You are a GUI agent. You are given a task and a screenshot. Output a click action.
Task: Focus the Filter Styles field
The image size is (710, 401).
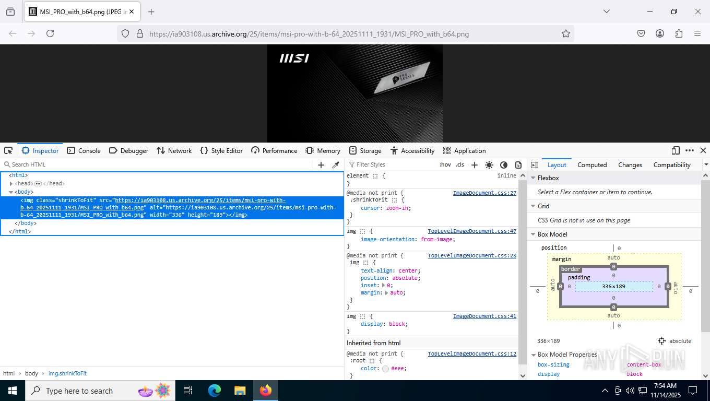pos(392,164)
